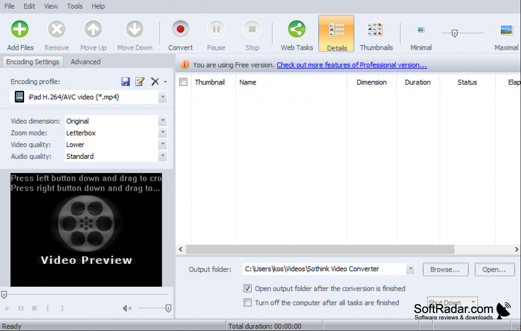The image size is (521, 331).
Task: Uncheck Open output folder after conversion
Action: (x=248, y=288)
